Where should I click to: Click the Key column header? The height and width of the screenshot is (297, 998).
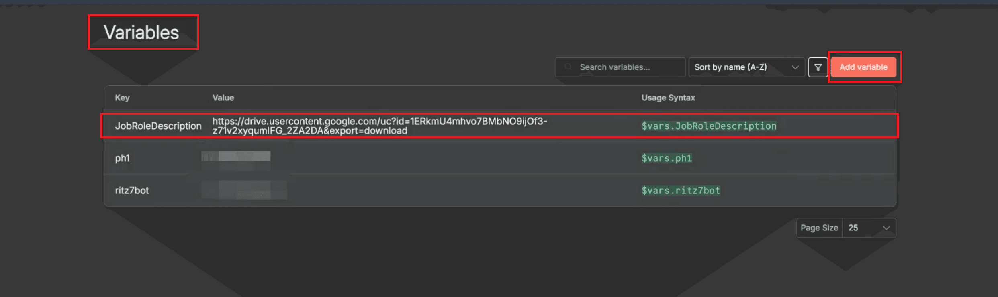(122, 98)
